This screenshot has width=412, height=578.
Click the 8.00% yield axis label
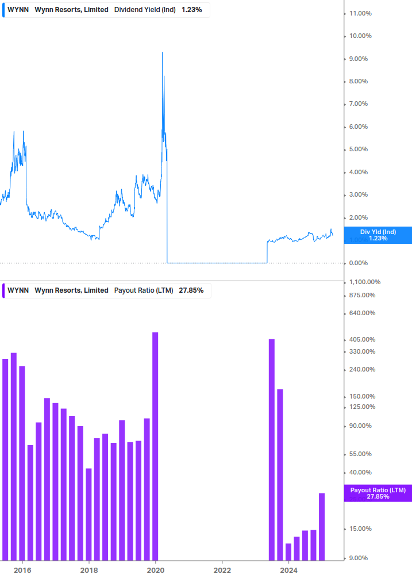[x=359, y=81]
